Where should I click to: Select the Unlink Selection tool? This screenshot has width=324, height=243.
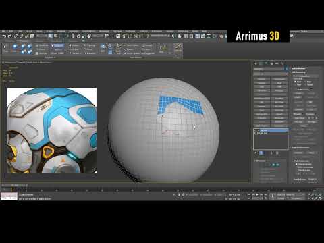click(22, 36)
